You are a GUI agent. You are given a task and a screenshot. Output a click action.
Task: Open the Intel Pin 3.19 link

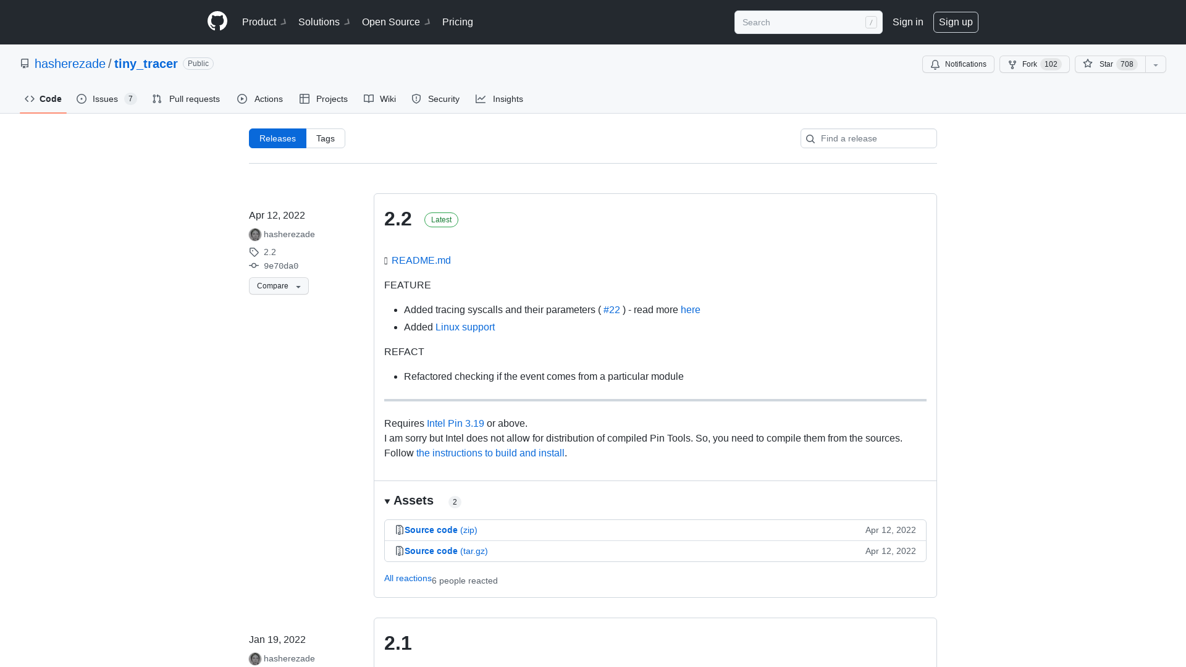455,424
